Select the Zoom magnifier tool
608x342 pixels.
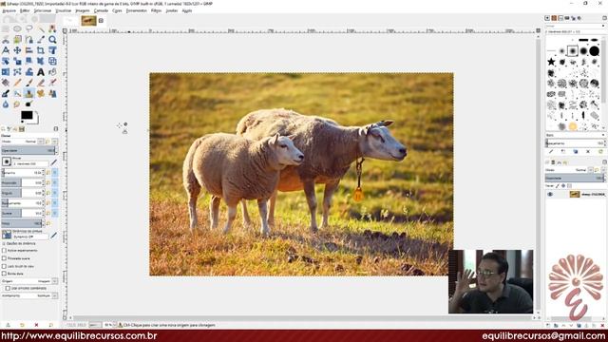[x=52, y=40]
